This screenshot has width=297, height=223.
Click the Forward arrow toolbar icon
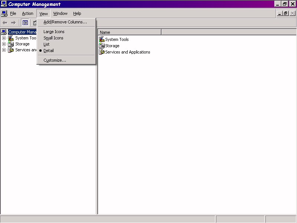click(x=13, y=23)
